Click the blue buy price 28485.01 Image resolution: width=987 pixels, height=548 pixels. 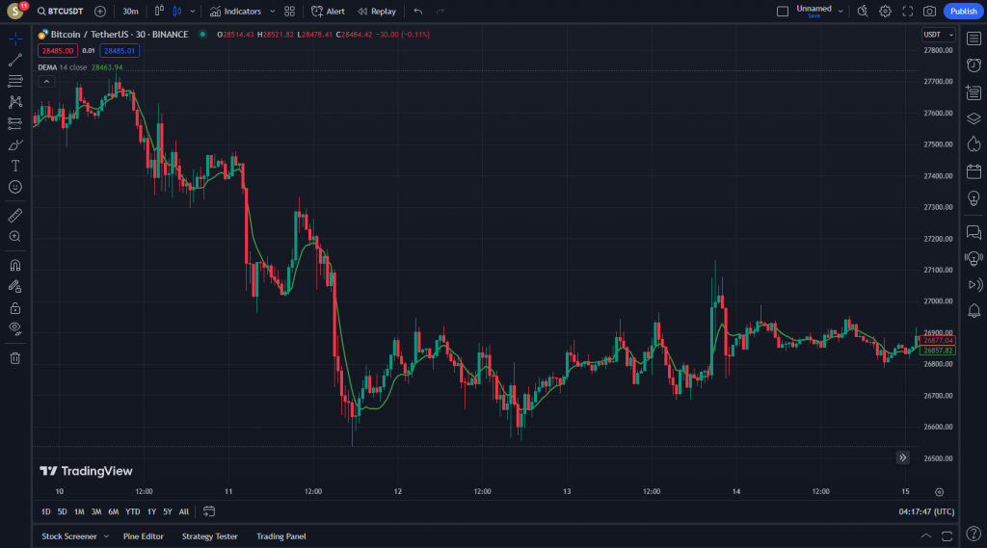click(120, 51)
